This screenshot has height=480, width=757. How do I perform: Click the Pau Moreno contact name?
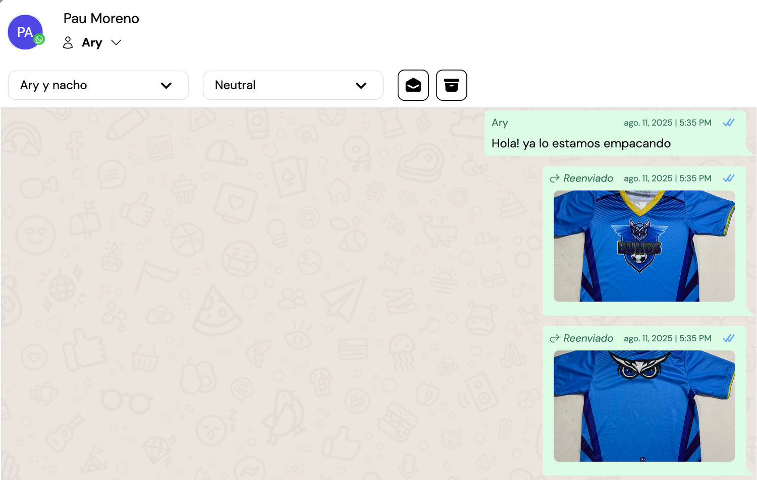pos(101,19)
